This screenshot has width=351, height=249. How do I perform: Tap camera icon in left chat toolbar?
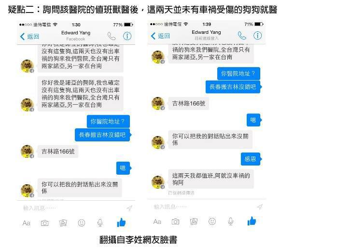point(44,223)
